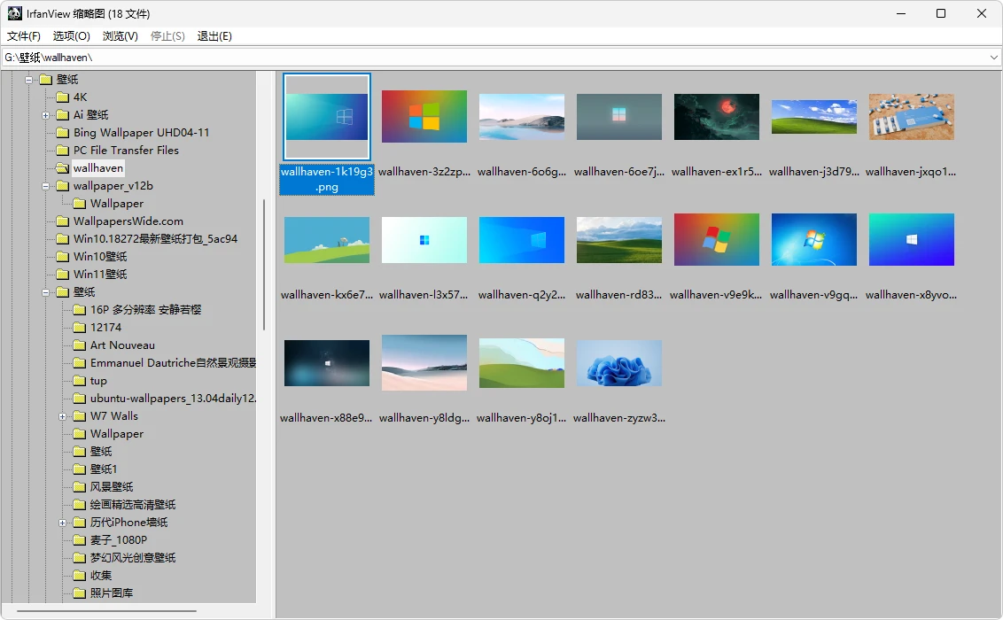This screenshot has width=1003, height=620.
Task: Select the wallhaven-l3x57 thumbnail
Action: [424, 240]
